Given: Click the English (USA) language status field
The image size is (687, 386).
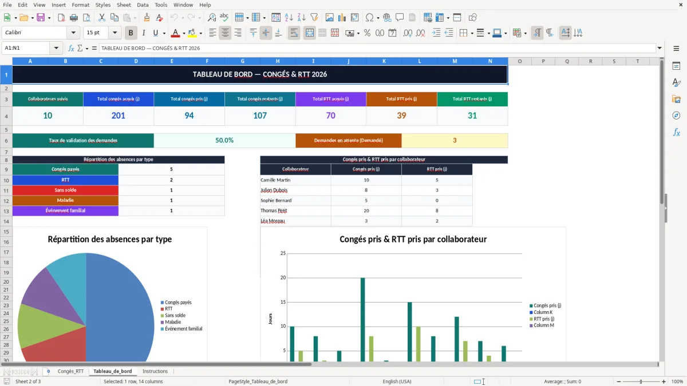Looking at the screenshot, I should [397, 381].
